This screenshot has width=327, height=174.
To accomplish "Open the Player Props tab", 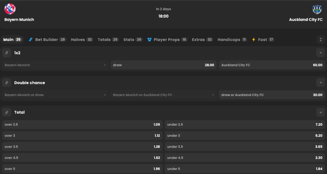I will tap(167, 40).
